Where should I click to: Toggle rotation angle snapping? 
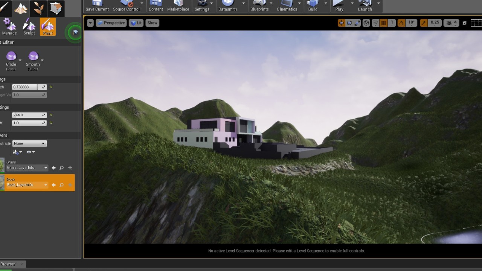click(401, 23)
